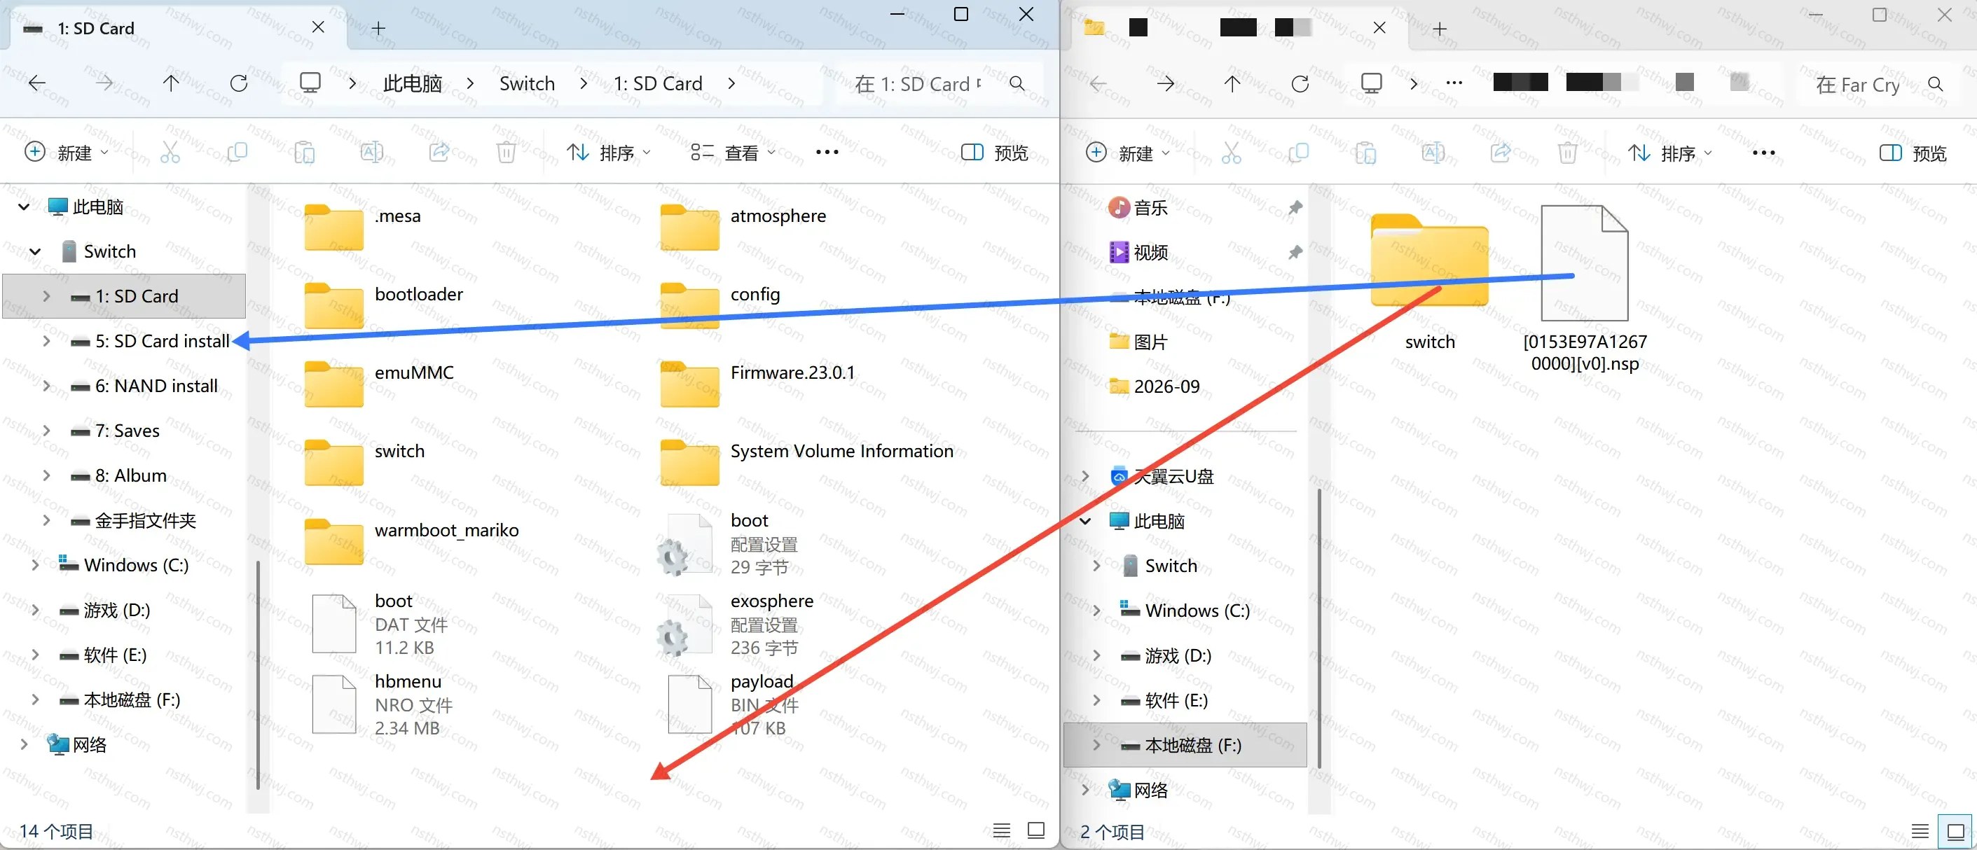1977x850 pixels.
Task: Go back in the SD Card window
Action: 37,83
